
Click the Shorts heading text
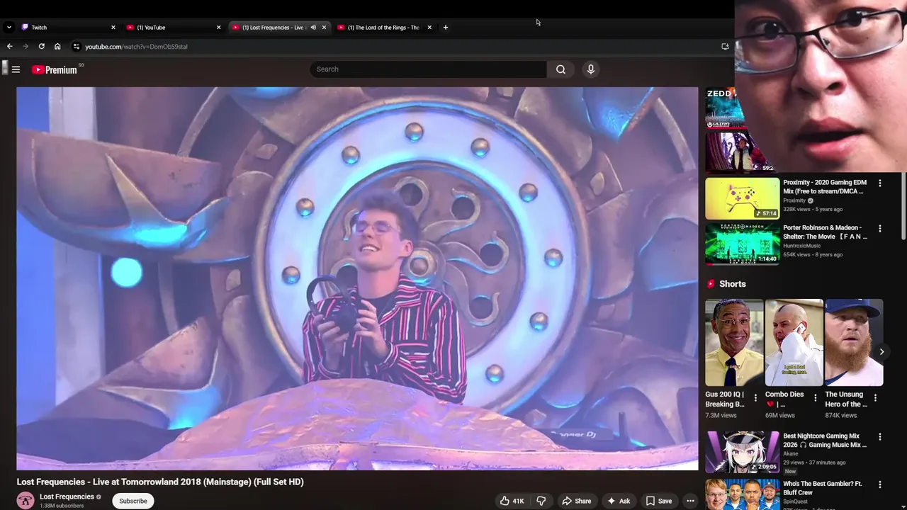[733, 284]
